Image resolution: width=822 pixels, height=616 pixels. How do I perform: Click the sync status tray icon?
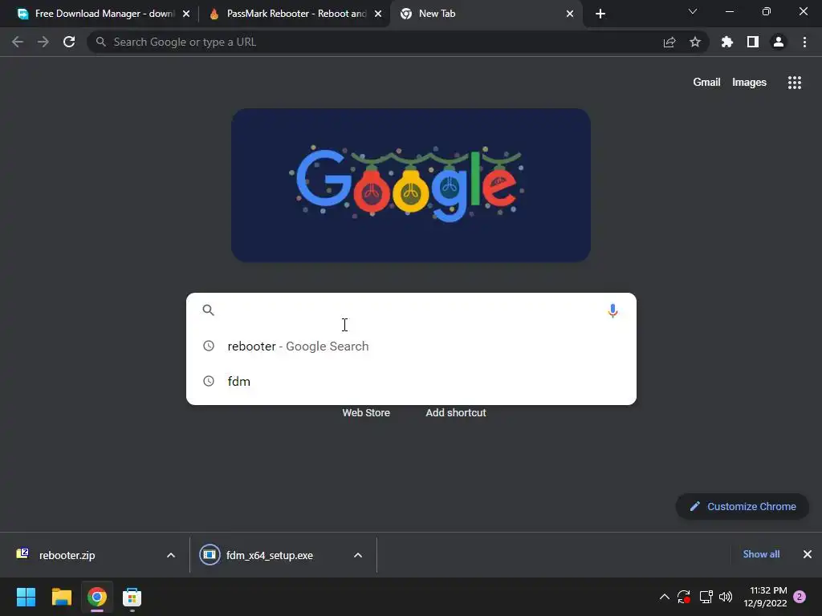[x=684, y=597]
